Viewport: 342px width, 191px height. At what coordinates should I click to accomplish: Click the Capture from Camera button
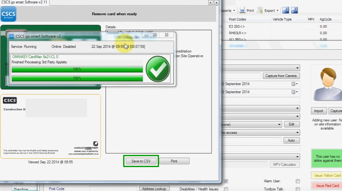click(281, 76)
